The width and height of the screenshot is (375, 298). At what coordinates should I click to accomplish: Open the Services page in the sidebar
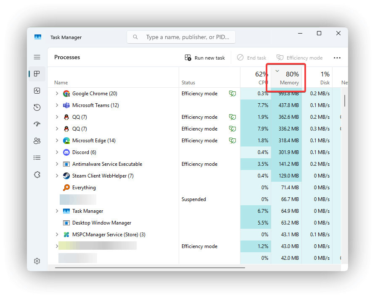[x=37, y=175]
